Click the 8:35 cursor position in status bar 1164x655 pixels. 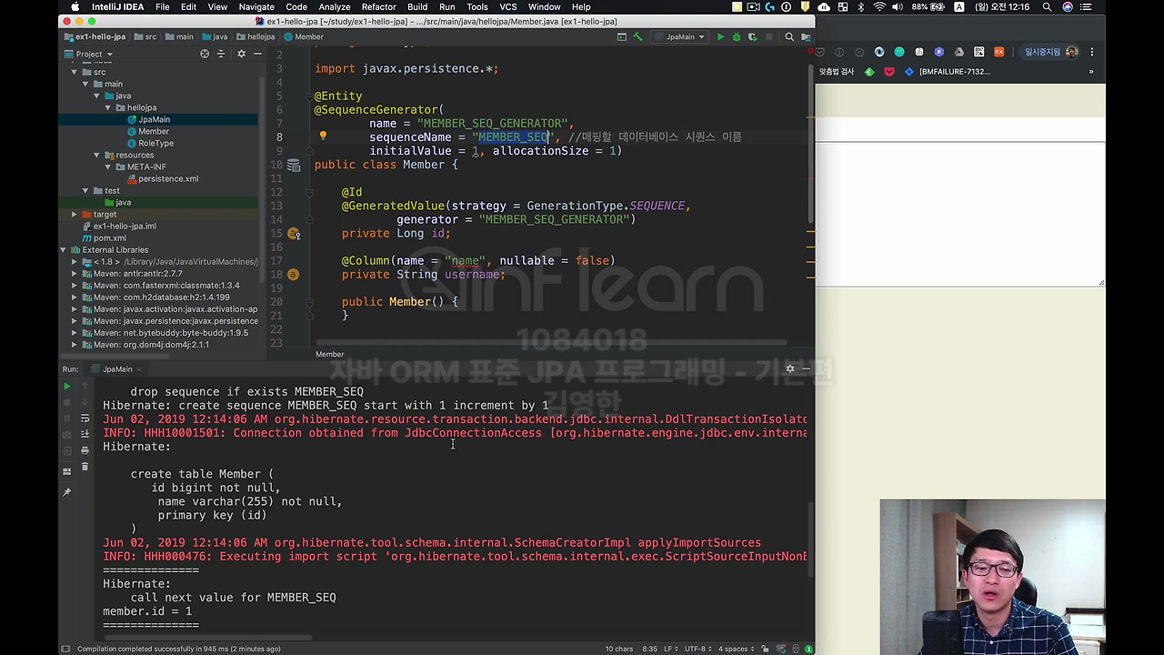(650, 649)
